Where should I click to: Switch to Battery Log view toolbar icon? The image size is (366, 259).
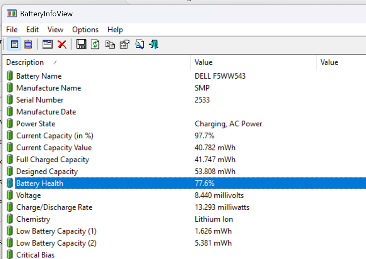coord(28,44)
